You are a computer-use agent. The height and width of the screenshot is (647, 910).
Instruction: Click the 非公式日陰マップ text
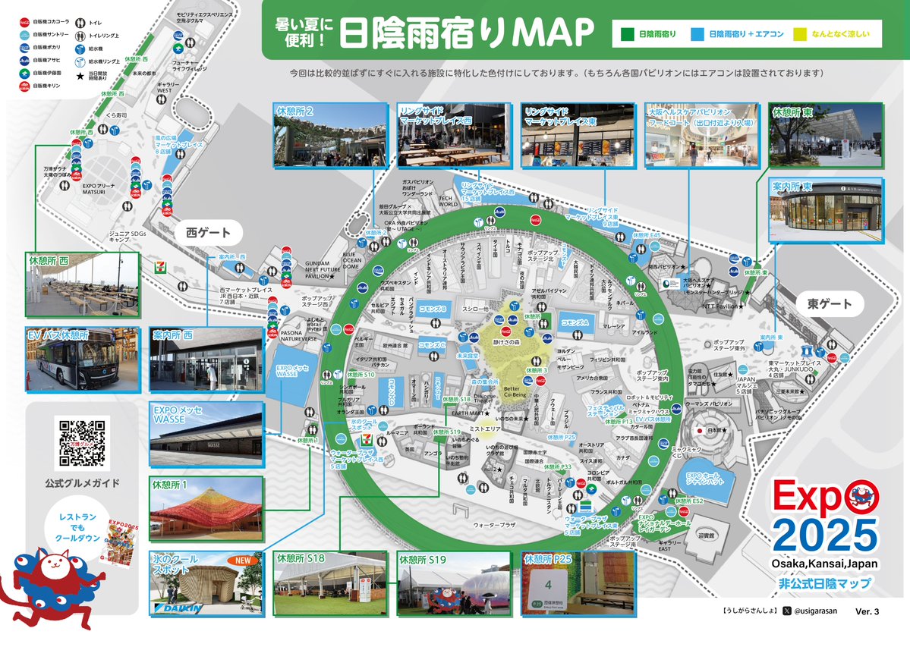tap(825, 583)
